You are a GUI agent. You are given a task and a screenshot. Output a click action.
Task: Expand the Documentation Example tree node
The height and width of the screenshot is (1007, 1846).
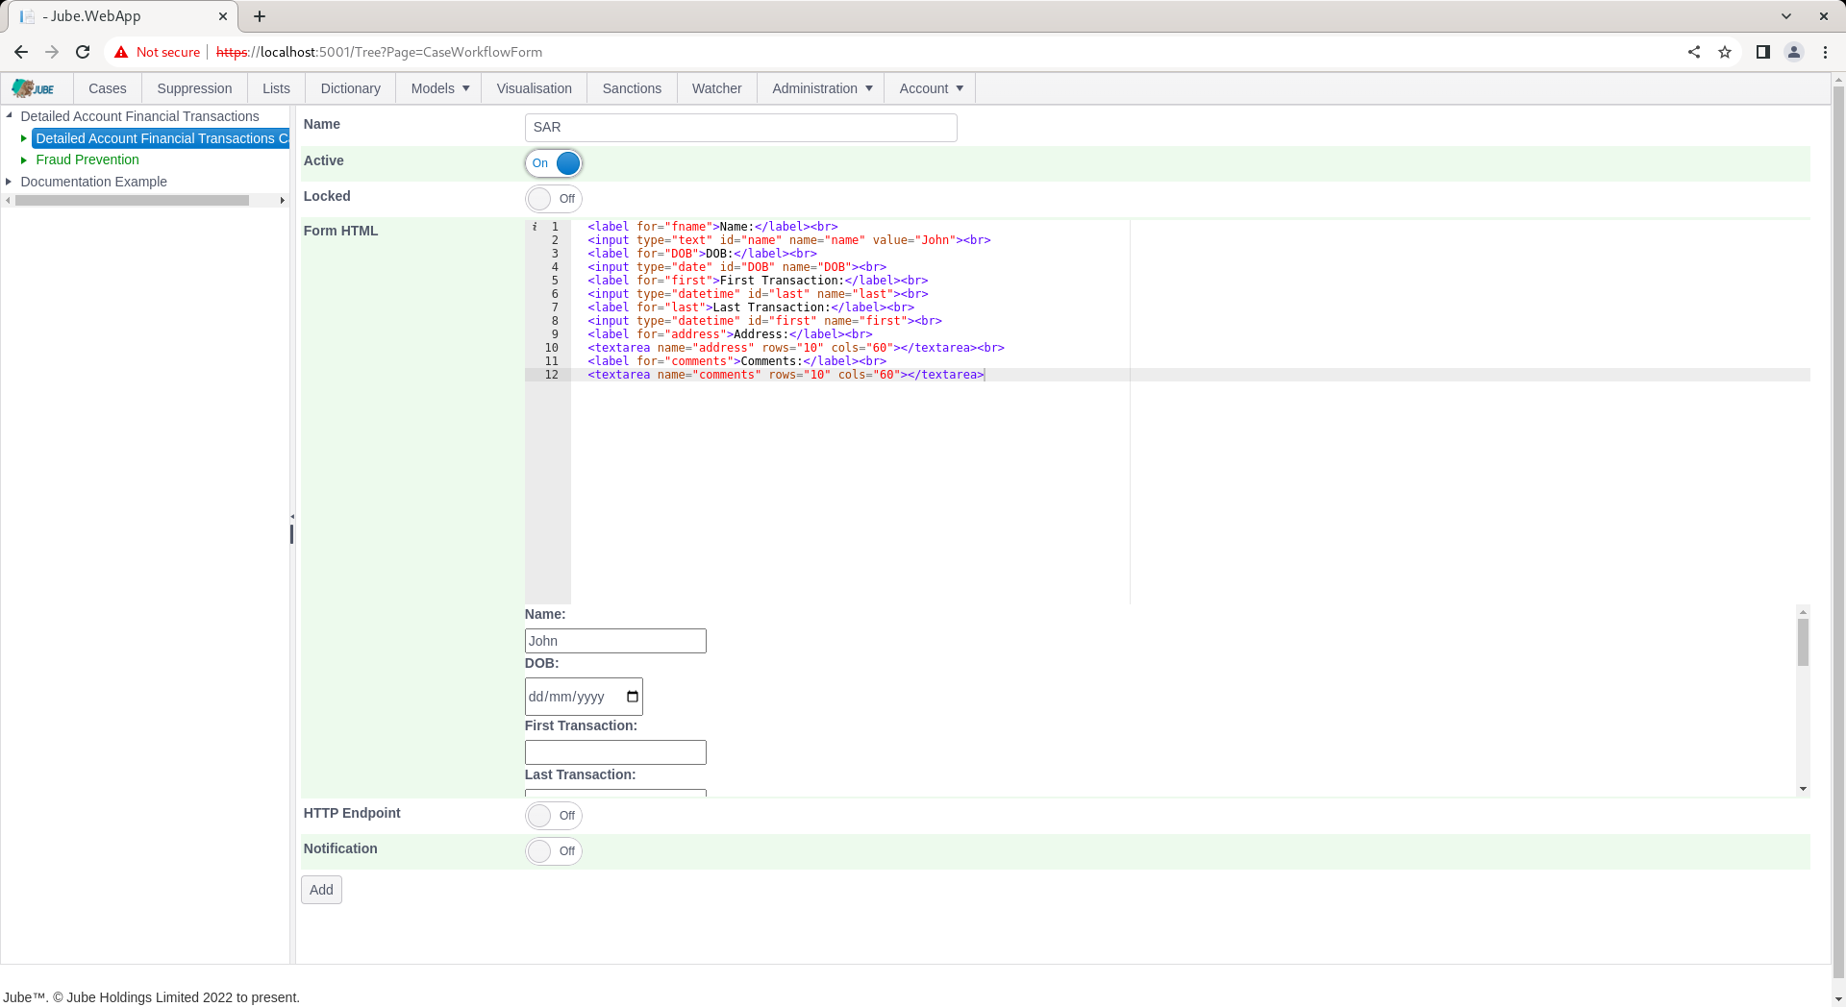click(9, 182)
